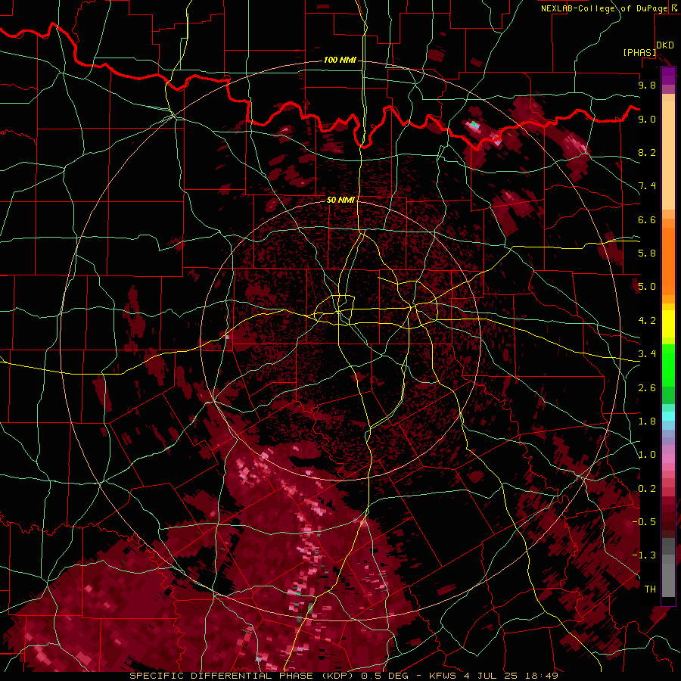
Task: Click the 1.0 scale label
Action: 647,455
